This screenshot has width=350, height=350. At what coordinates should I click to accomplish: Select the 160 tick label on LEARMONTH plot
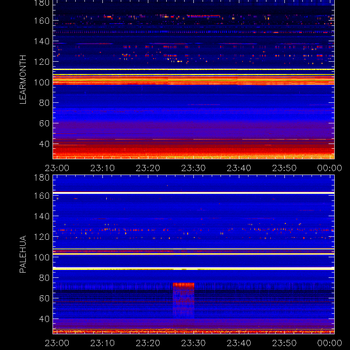[42, 21]
